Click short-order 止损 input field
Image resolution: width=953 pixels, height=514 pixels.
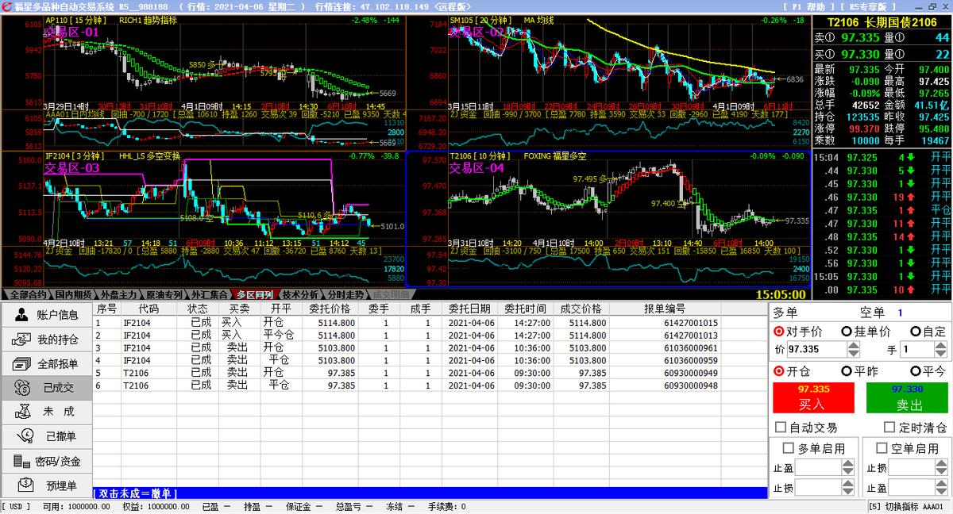(912, 467)
